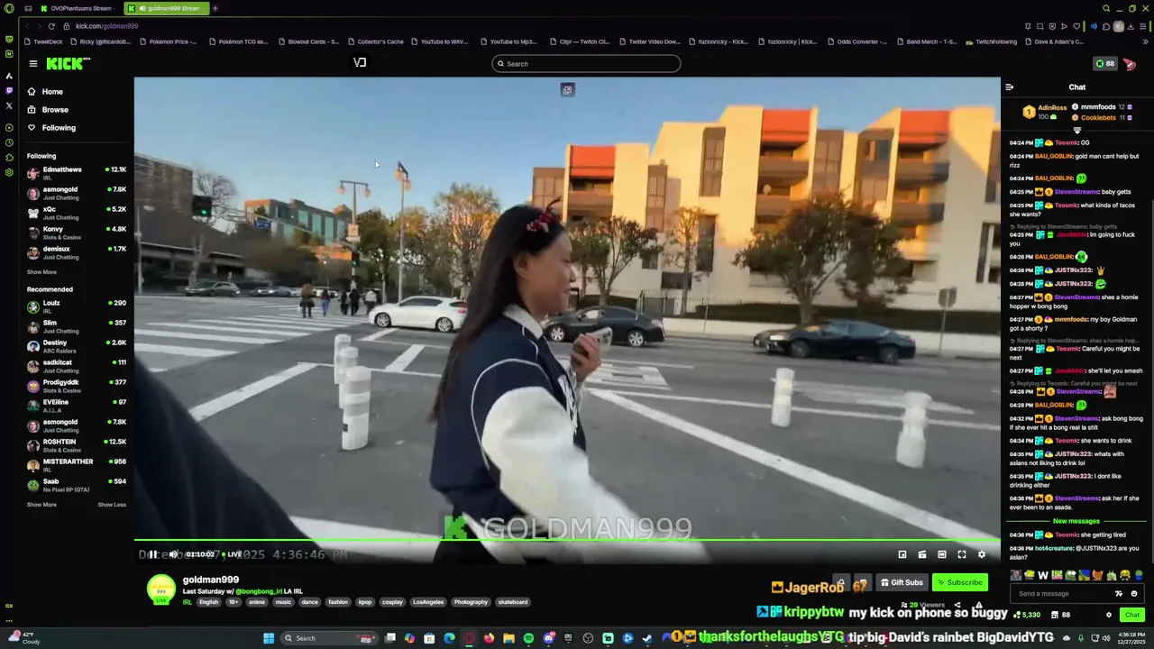Collapse the chat panel
This screenshot has width=1154, height=649.
pyautogui.click(x=1010, y=87)
